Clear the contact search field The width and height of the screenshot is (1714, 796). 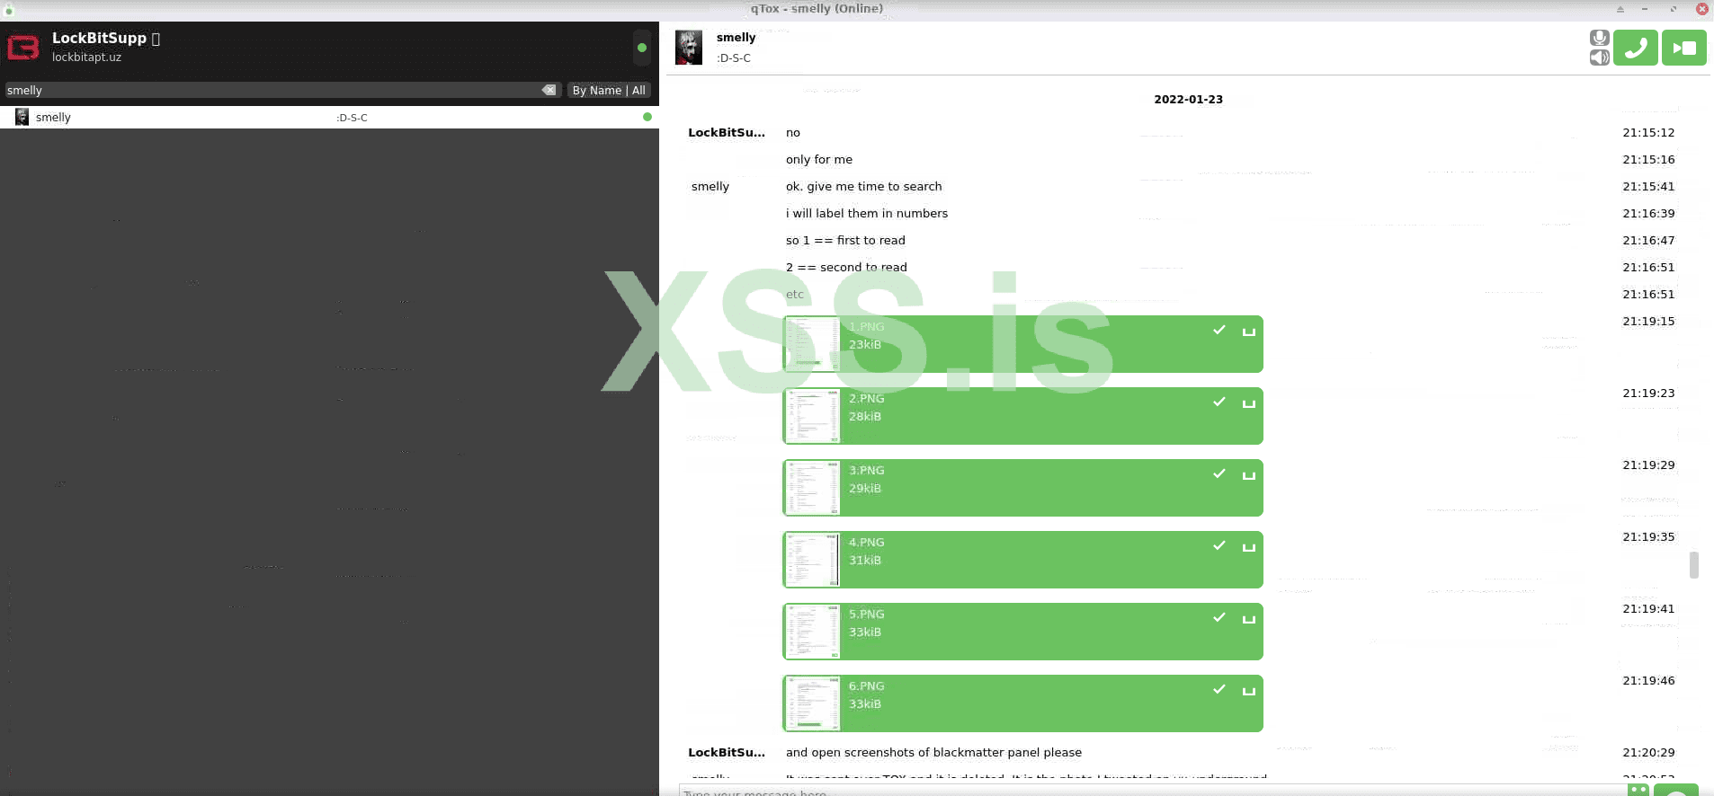point(549,90)
